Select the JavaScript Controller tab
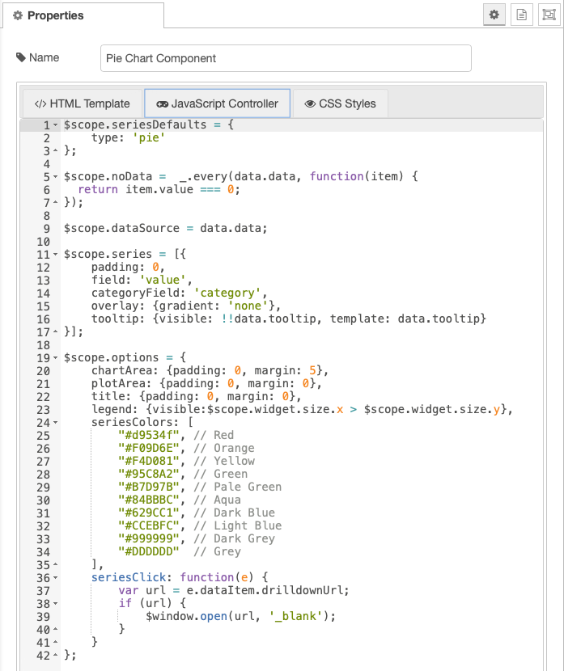Image resolution: width=564 pixels, height=671 pixels. coord(217,103)
